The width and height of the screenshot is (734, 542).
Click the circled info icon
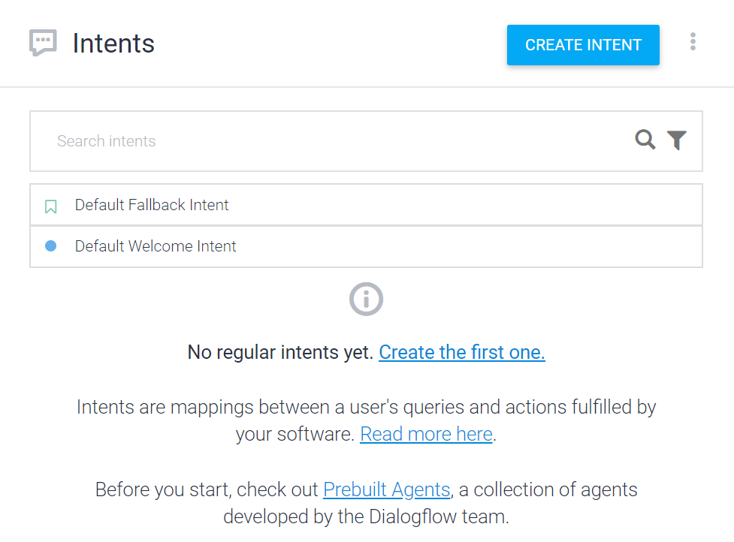366,299
